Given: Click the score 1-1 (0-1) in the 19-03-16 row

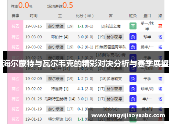Looking at the screenshot, I should tap(85, 26).
